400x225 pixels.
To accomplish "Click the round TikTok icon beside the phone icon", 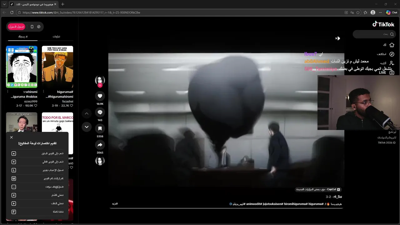I will 39,27.
